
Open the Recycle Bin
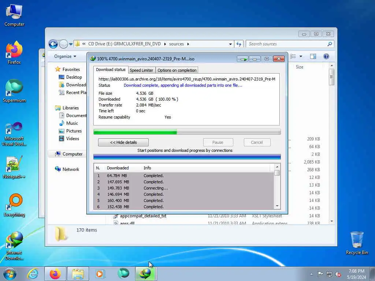coord(357,243)
